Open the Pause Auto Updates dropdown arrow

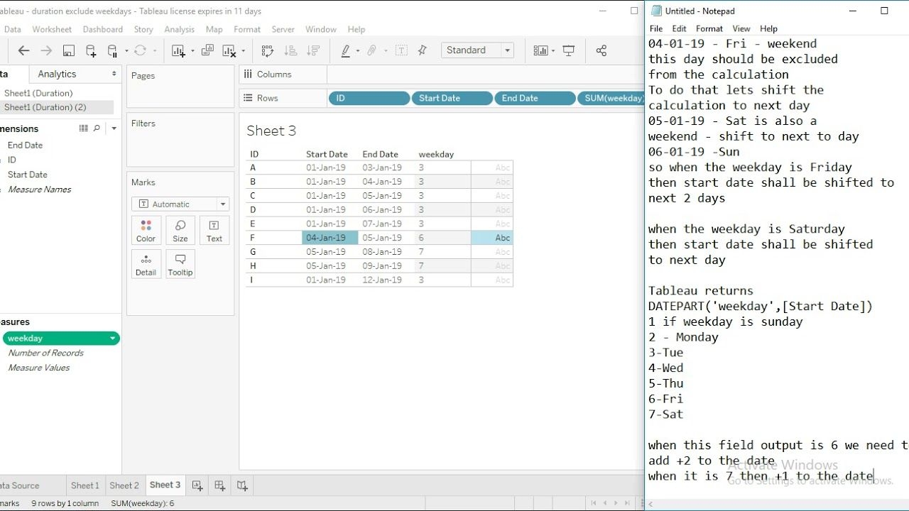tap(126, 51)
